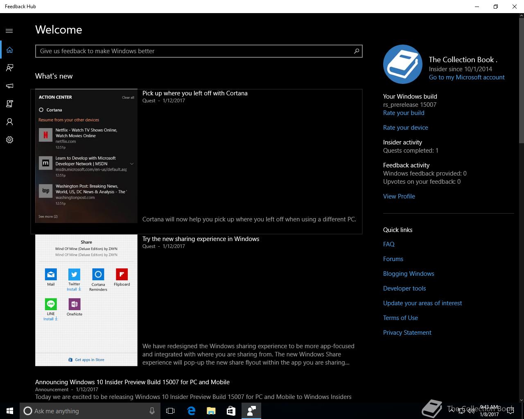This screenshot has height=419, width=524.
Task: Click the Rate your build link
Action: click(x=404, y=113)
